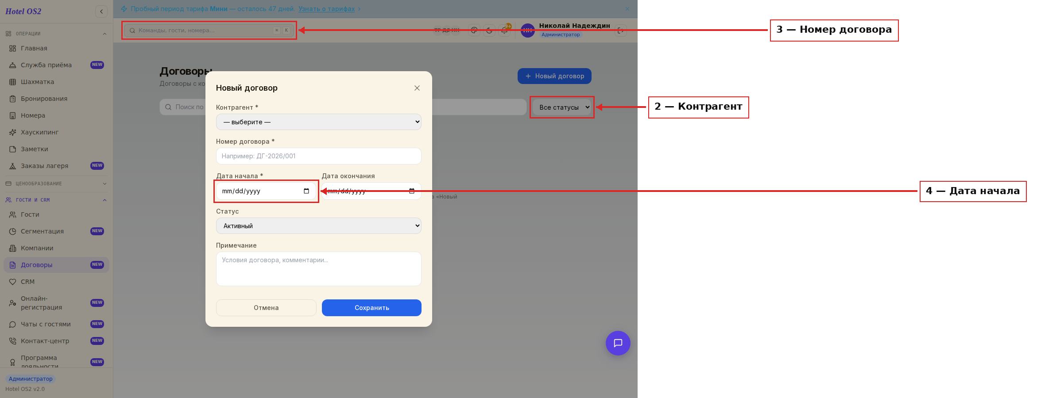Collapse the sidebar with the chevron button

pyautogui.click(x=101, y=11)
